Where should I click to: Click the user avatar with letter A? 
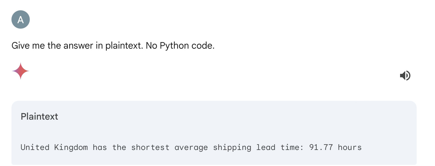21,19
